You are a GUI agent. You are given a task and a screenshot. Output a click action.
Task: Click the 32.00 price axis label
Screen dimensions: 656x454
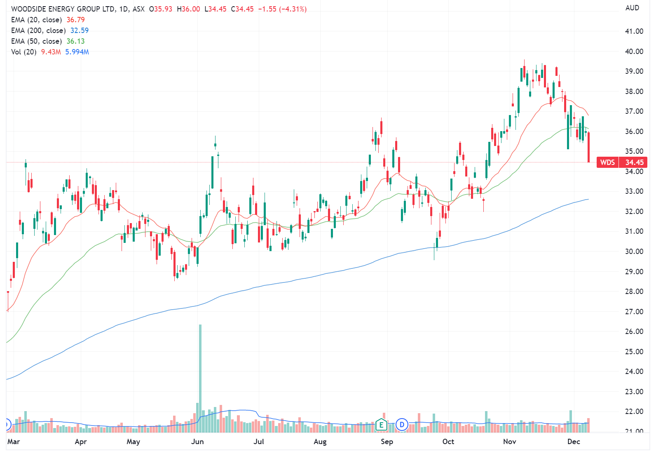pos(634,212)
